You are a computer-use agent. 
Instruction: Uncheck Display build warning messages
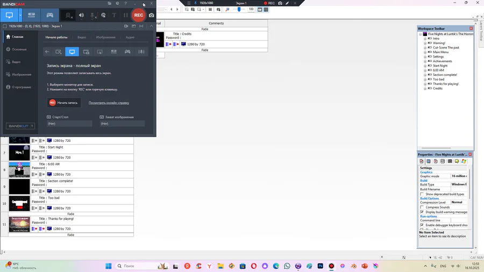pos(422,212)
